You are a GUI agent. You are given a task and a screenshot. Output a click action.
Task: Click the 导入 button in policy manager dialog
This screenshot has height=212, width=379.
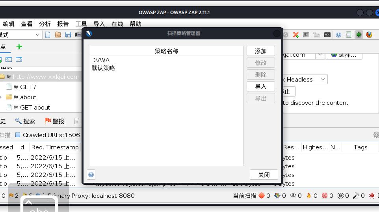click(x=261, y=87)
